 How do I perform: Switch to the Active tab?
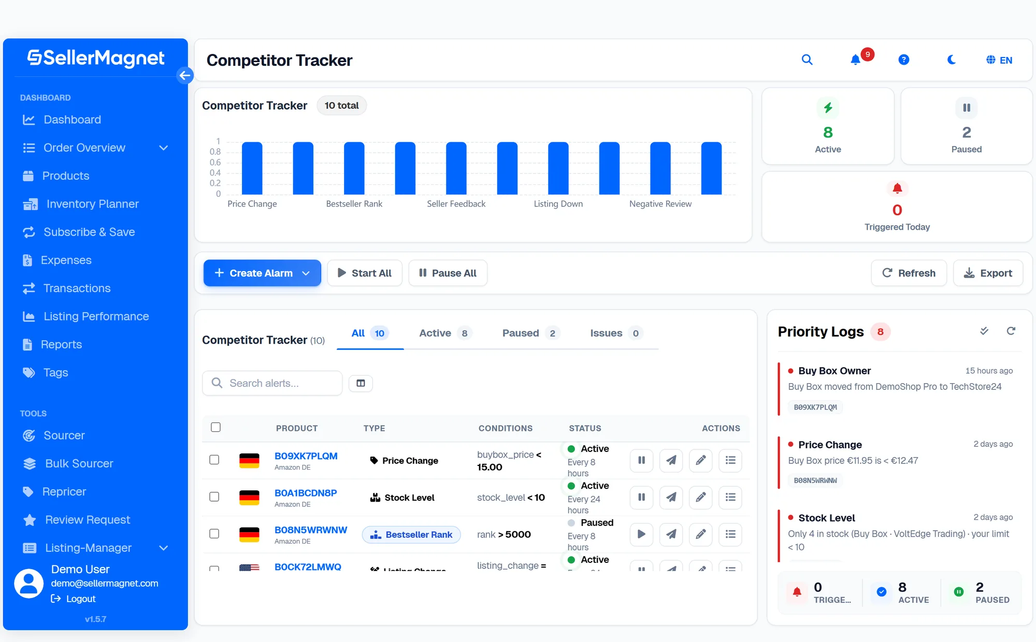[x=445, y=333]
